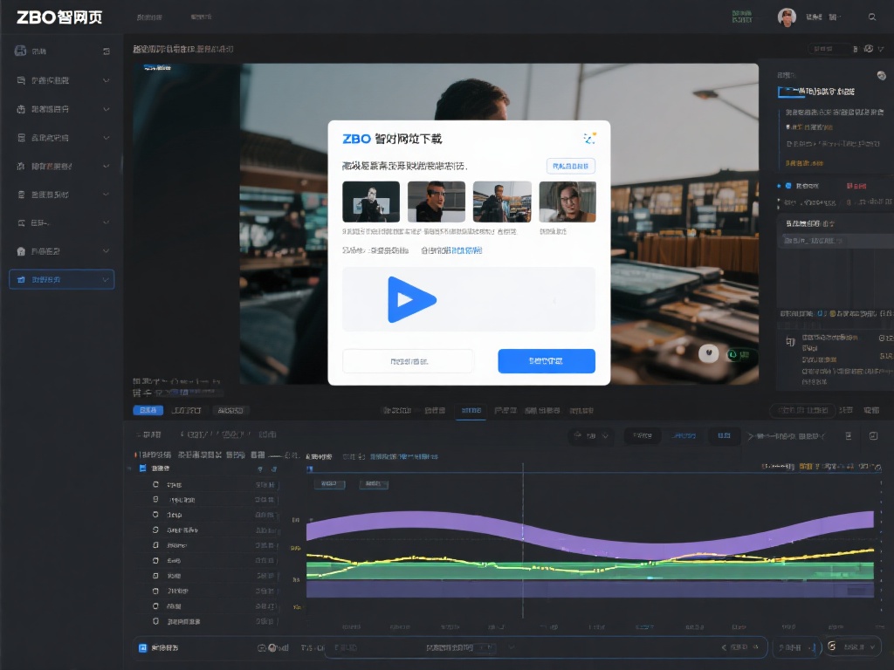
Task: Click the search magnifier icon in top bar
Action: click(x=871, y=17)
